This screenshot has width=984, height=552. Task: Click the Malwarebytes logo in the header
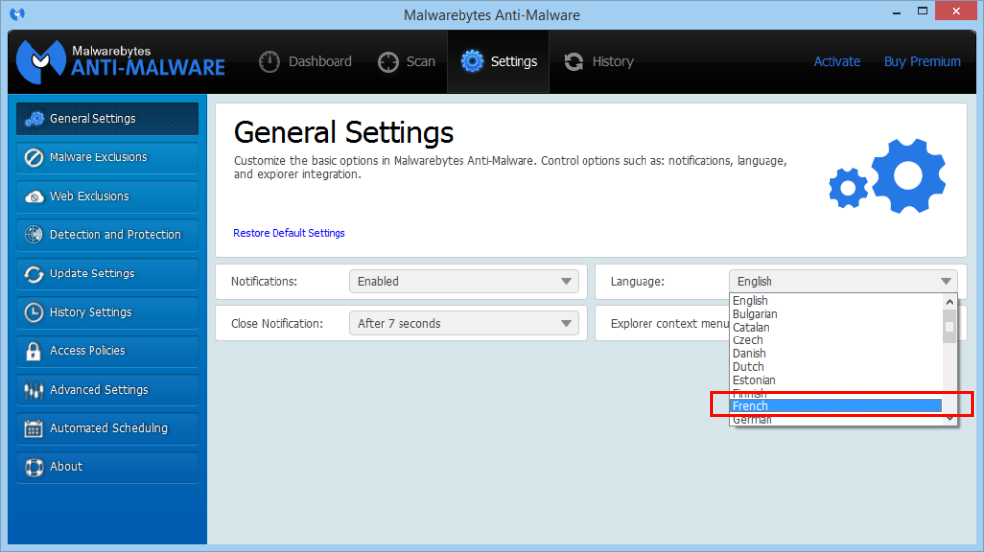120,61
